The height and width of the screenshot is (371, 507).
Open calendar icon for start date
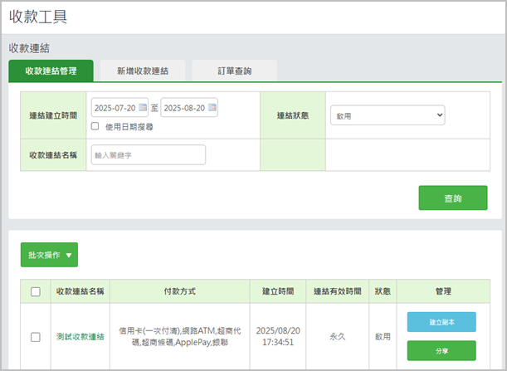(x=143, y=108)
